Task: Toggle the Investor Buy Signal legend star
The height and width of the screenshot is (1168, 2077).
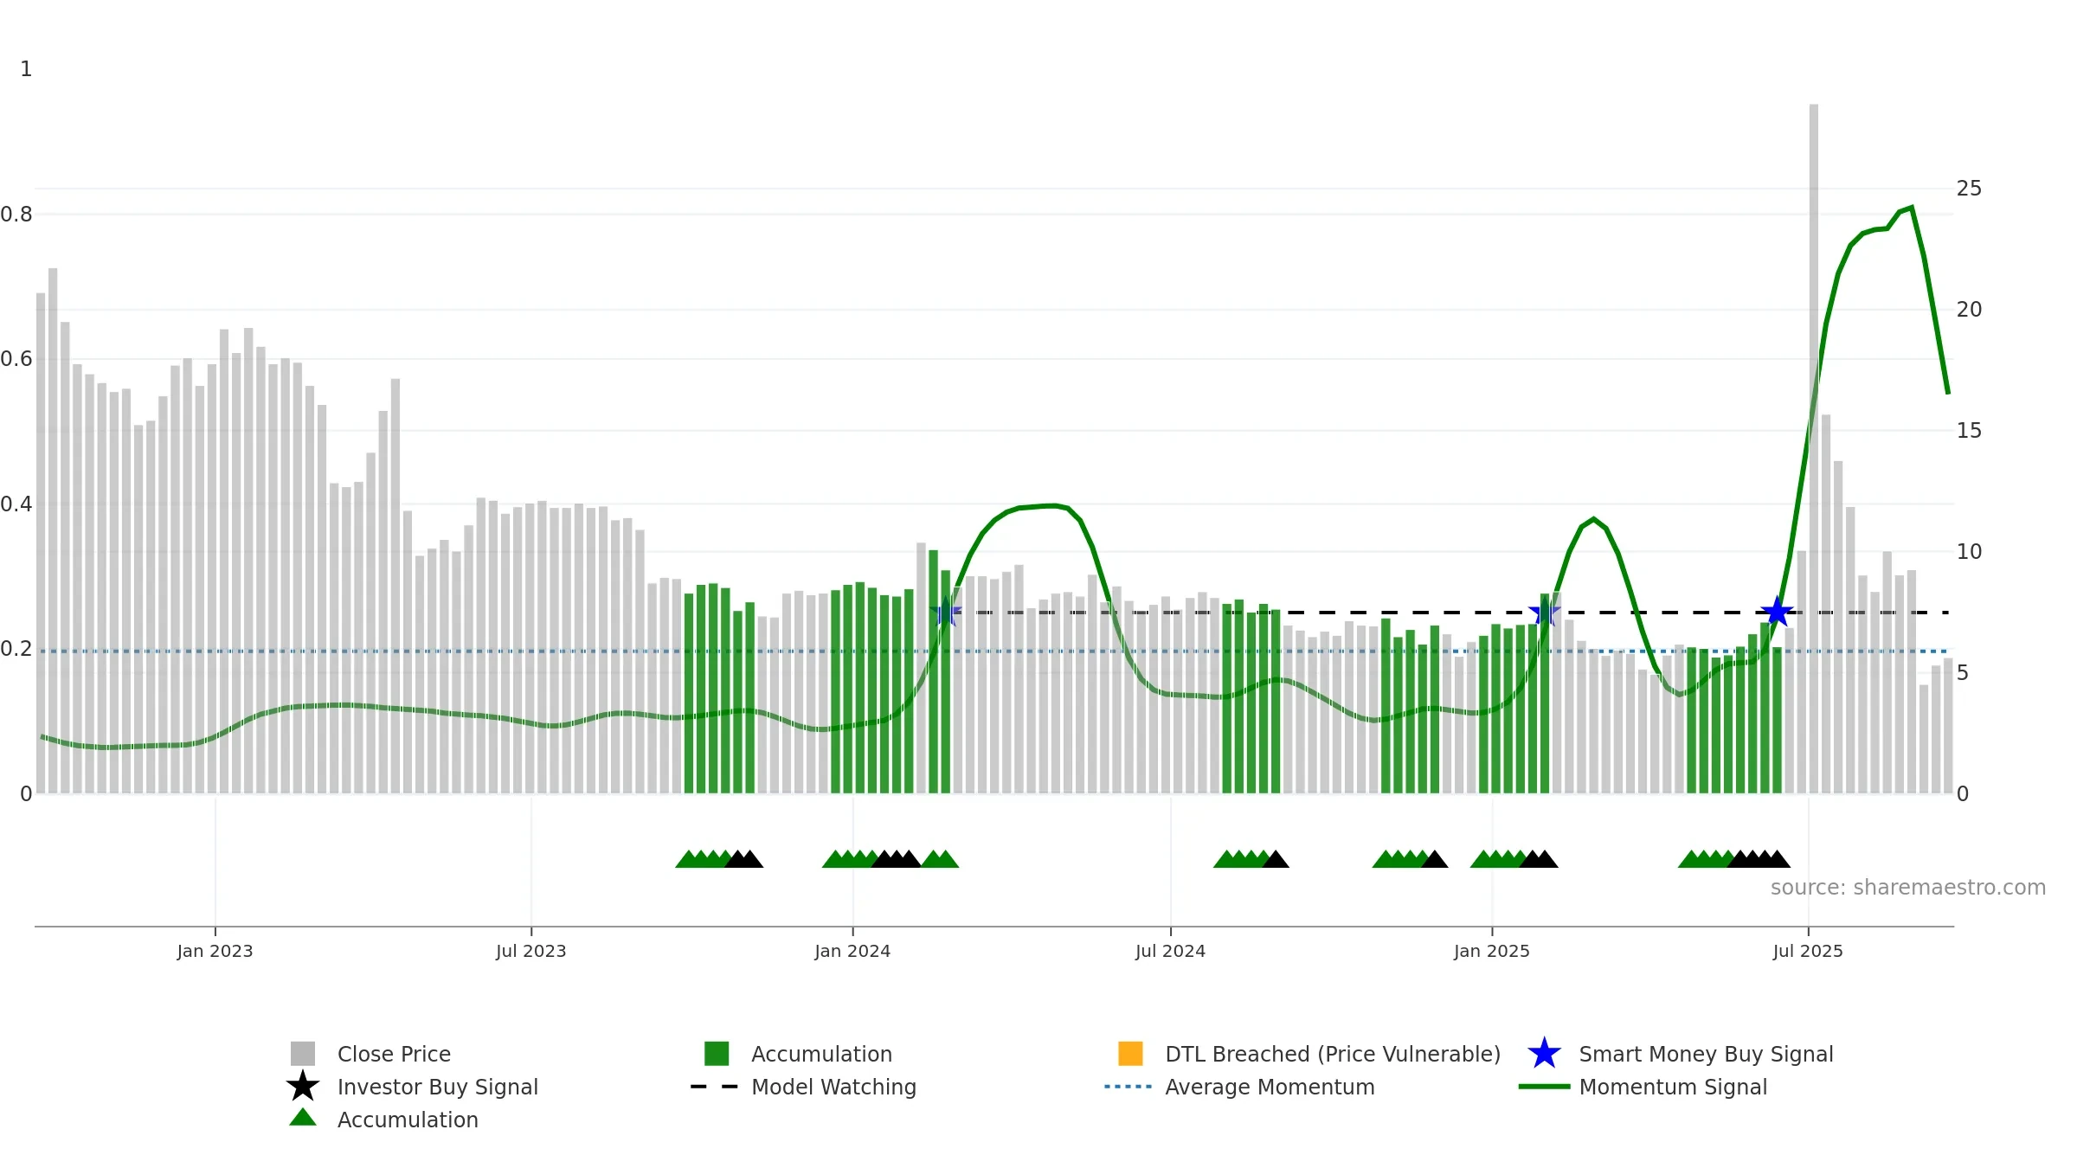Action: click(x=303, y=1087)
